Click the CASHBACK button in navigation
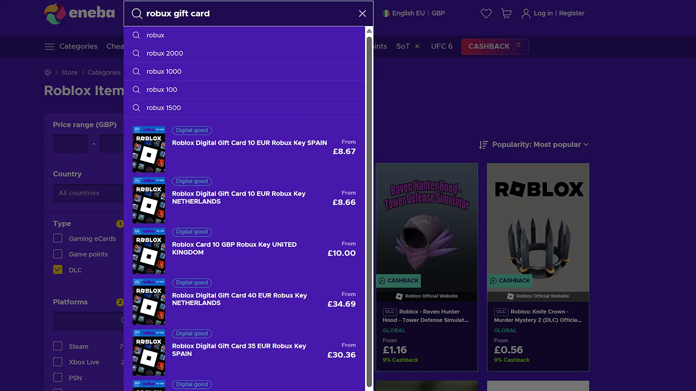 (x=495, y=46)
